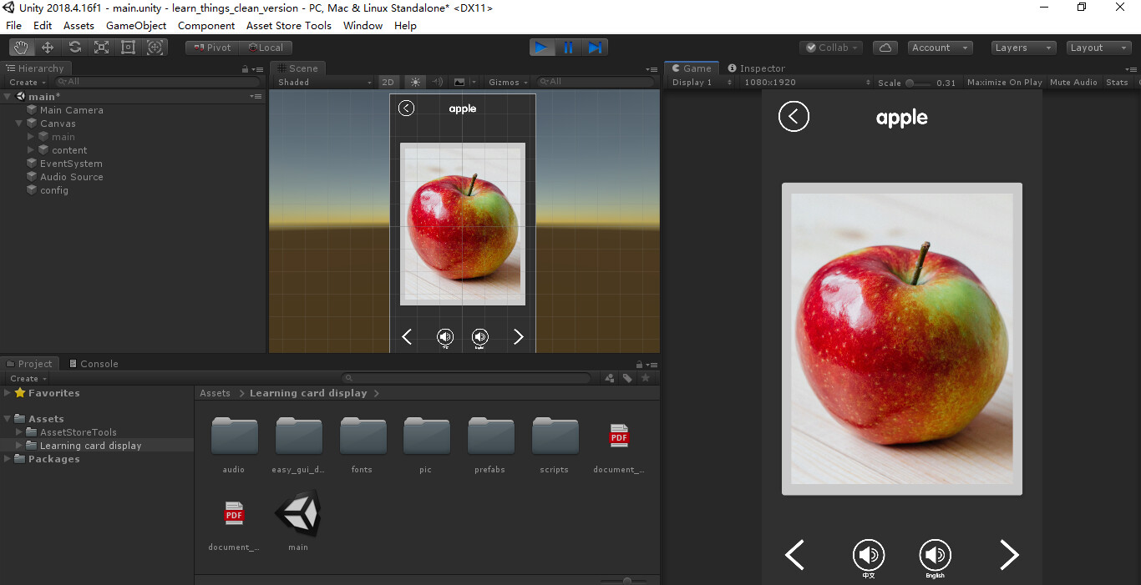Select the Hand tool in the toolbar
The width and height of the screenshot is (1141, 585).
(21, 47)
